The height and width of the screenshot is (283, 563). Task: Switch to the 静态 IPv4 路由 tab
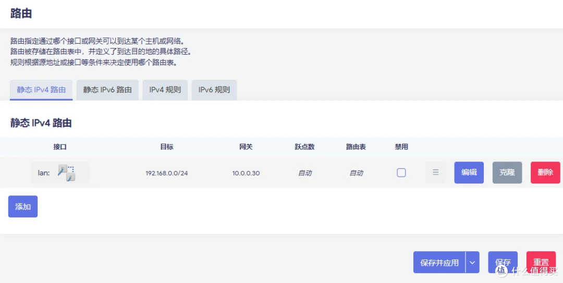point(41,90)
